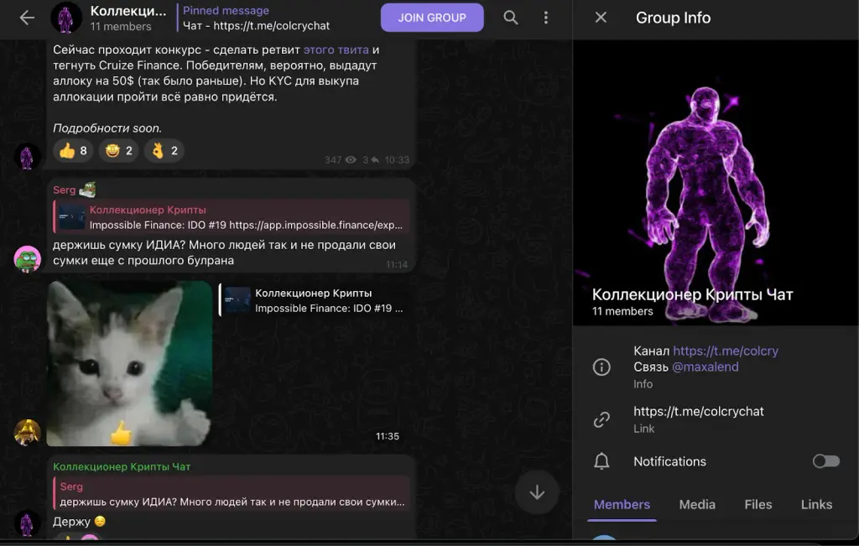The width and height of the screenshot is (859, 546).
Task: Close the Group Info panel
Action: (601, 18)
